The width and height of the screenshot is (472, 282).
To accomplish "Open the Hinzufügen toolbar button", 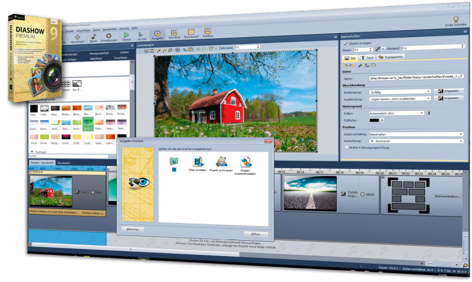I will (x=77, y=39).
